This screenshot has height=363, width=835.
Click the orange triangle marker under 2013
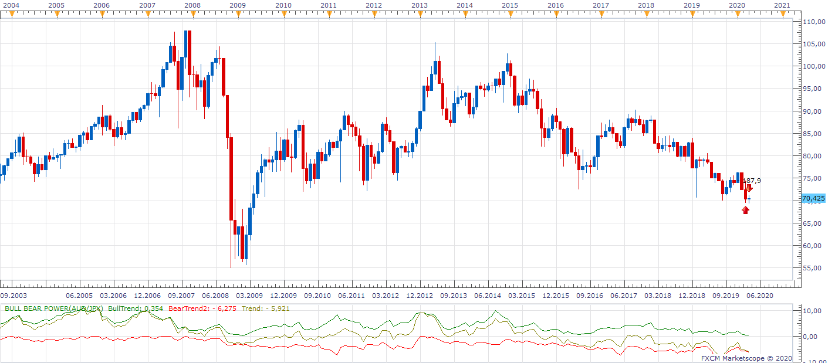[x=420, y=13]
